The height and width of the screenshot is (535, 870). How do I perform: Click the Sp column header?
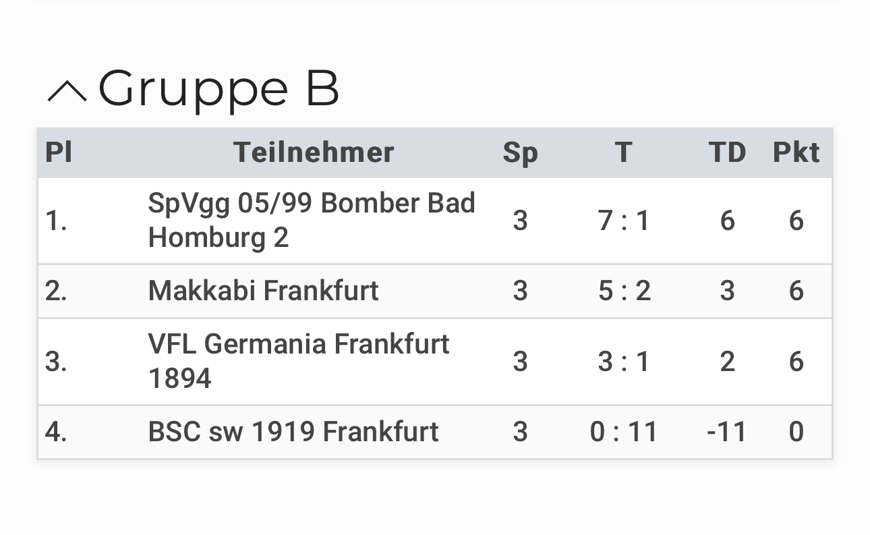point(520,154)
